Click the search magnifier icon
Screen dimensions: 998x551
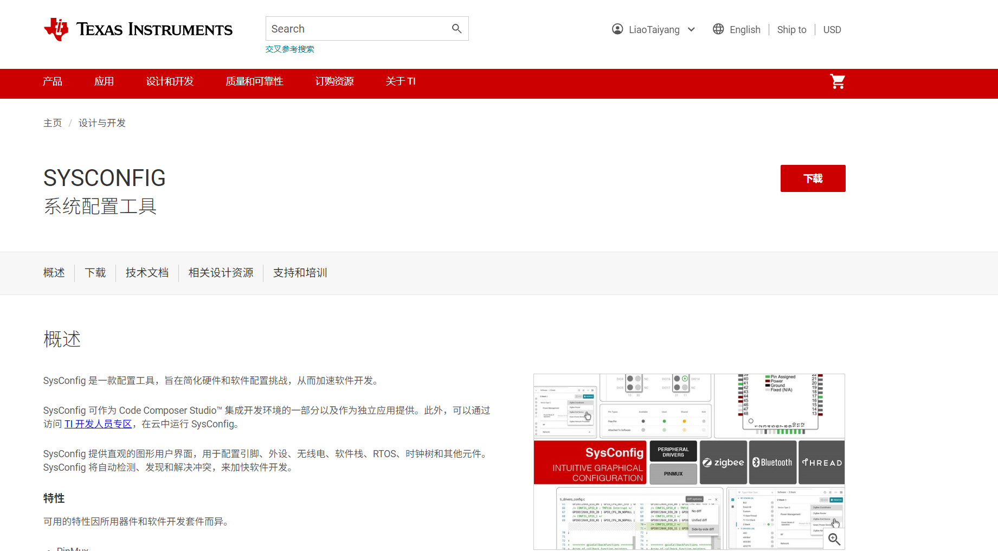(x=456, y=29)
